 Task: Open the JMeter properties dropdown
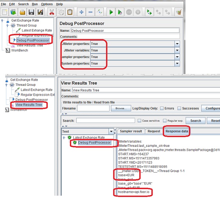(x=177, y=44)
